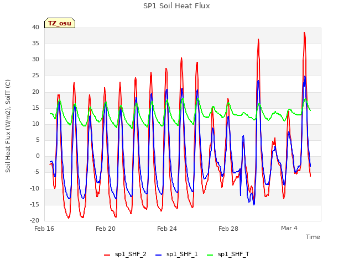This screenshot has width=354, height=265.
Task: Click the Feb 20 x-axis tick label
Action: click(x=106, y=229)
